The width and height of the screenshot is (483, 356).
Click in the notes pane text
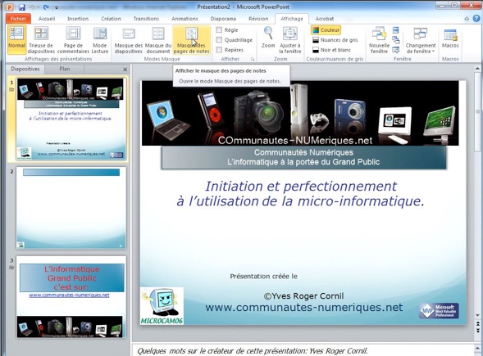(x=252, y=351)
